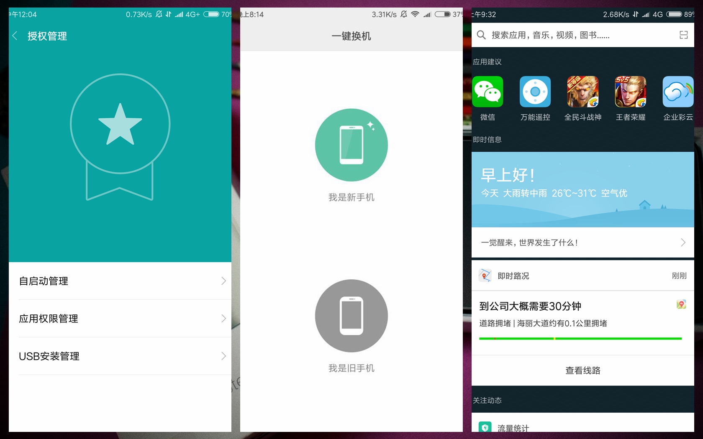This screenshot has width=703, height=439.
Task: Open 应用权限管理 settings row
Action: (x=120, y=319)
